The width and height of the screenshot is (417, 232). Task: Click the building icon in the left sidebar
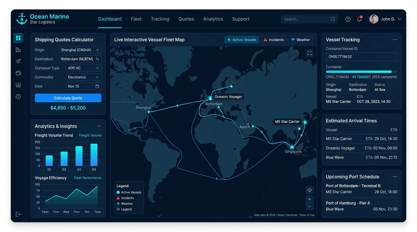(x=18, y=50)
